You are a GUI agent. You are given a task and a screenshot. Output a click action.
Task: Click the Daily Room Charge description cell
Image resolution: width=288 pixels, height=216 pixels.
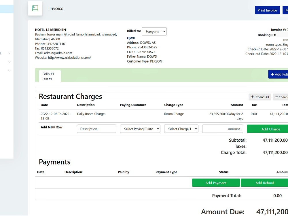pos(91,114)
